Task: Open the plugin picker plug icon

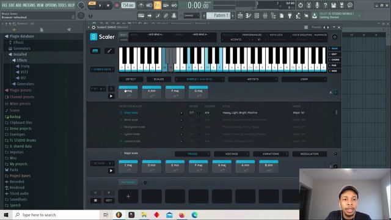Action: (290, 16)
